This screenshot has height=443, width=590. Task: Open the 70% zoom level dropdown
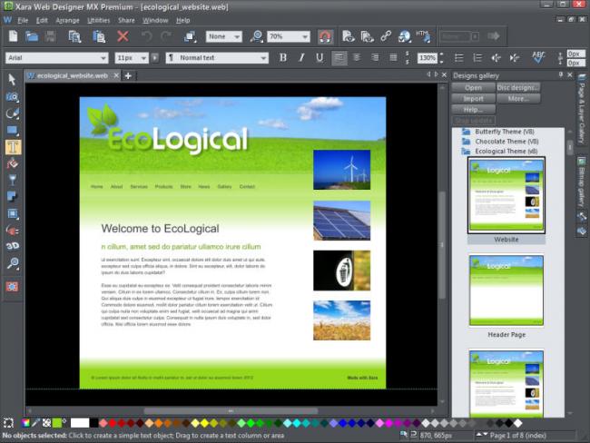tap(304, 36)
